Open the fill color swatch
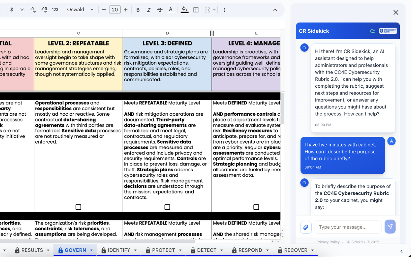The image size is (411, 257). click(184, 10)
